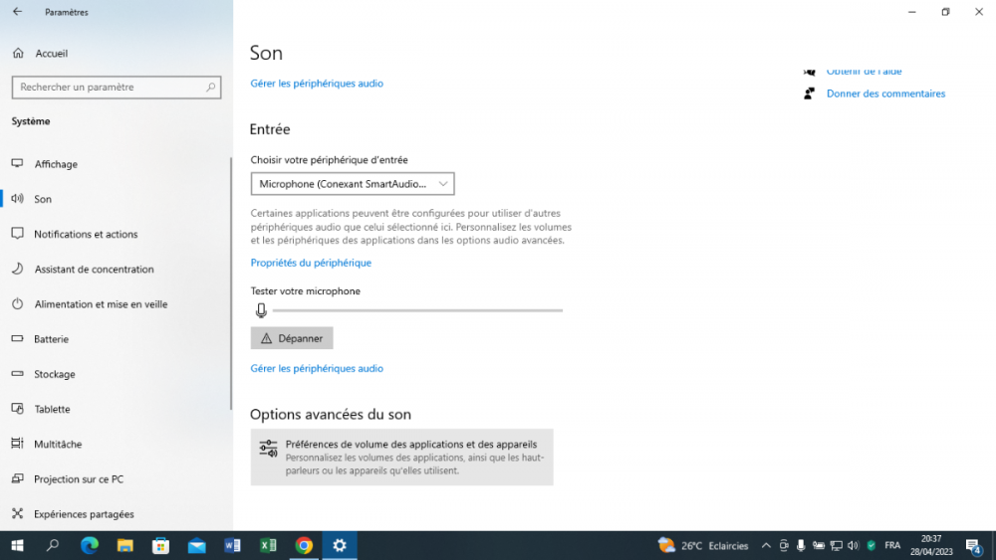Click the Meet Now camera tray icon
The image size is (996, 560).
(784, 545)
